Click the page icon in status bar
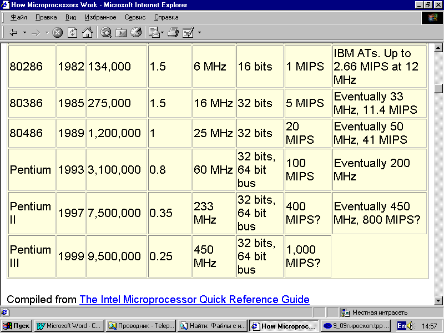444x333 pixels. coord(5,312)
